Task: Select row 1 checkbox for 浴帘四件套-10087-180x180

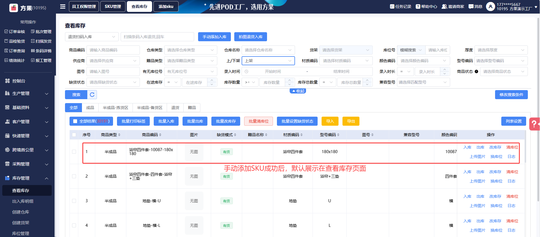Action: click(74, 152)
